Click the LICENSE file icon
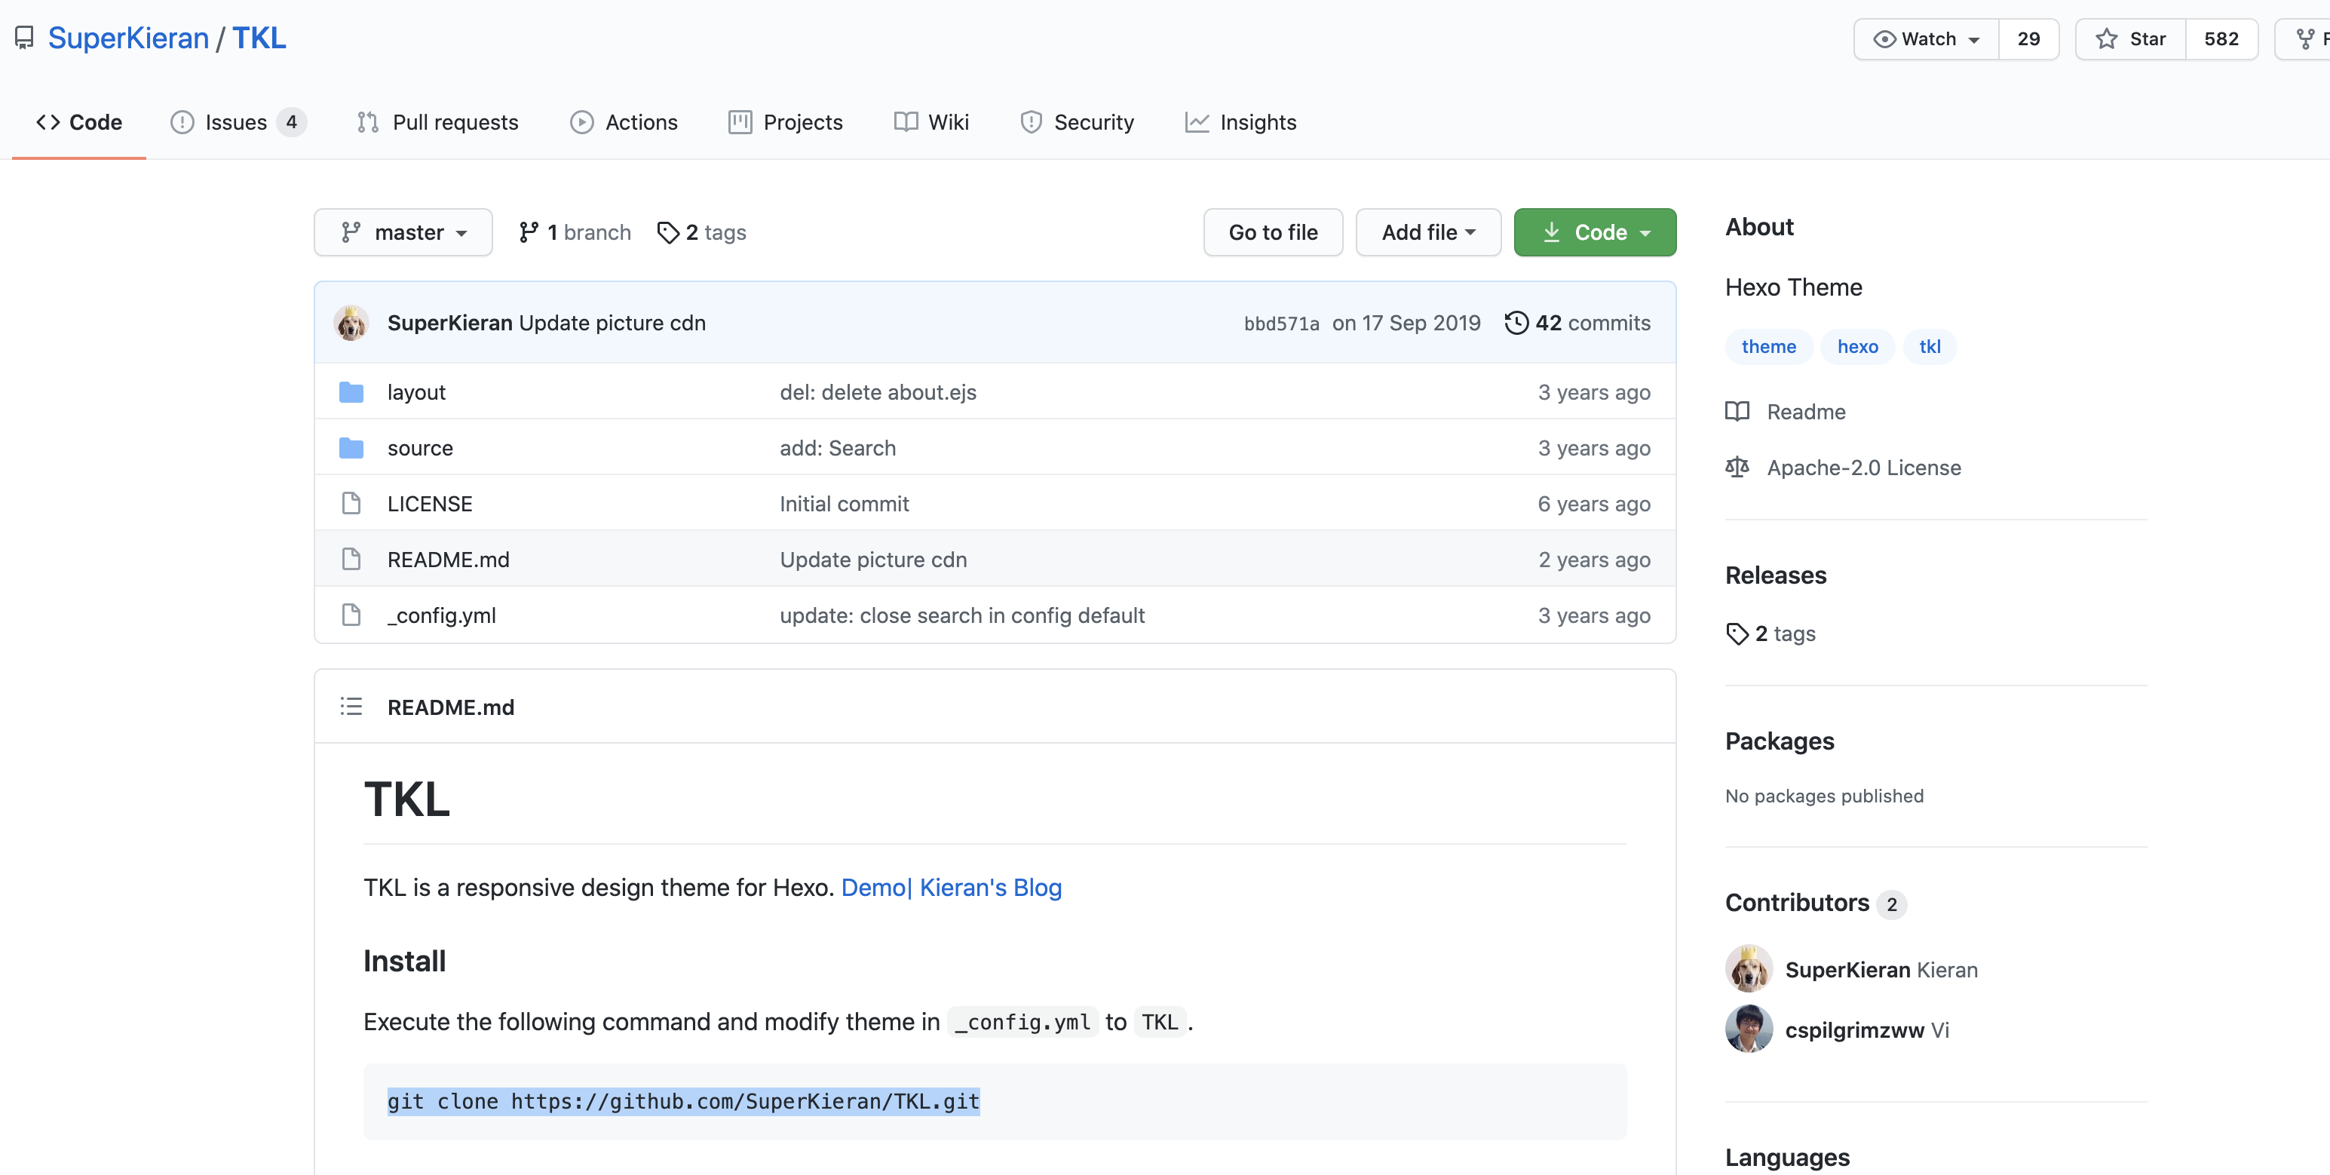 (351, 504)
